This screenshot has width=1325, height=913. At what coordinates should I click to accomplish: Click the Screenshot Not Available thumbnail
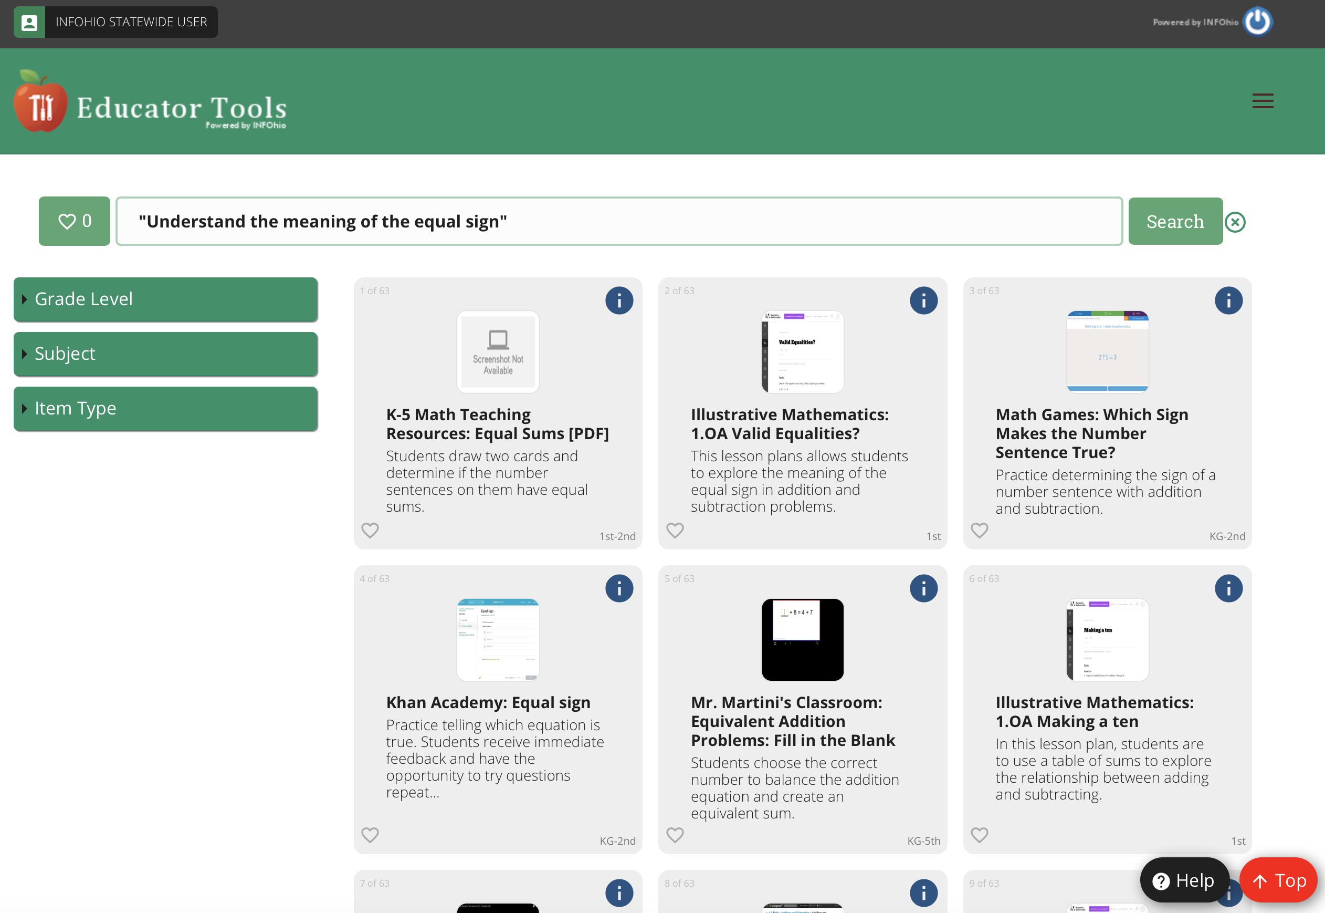tap(498, 352)
